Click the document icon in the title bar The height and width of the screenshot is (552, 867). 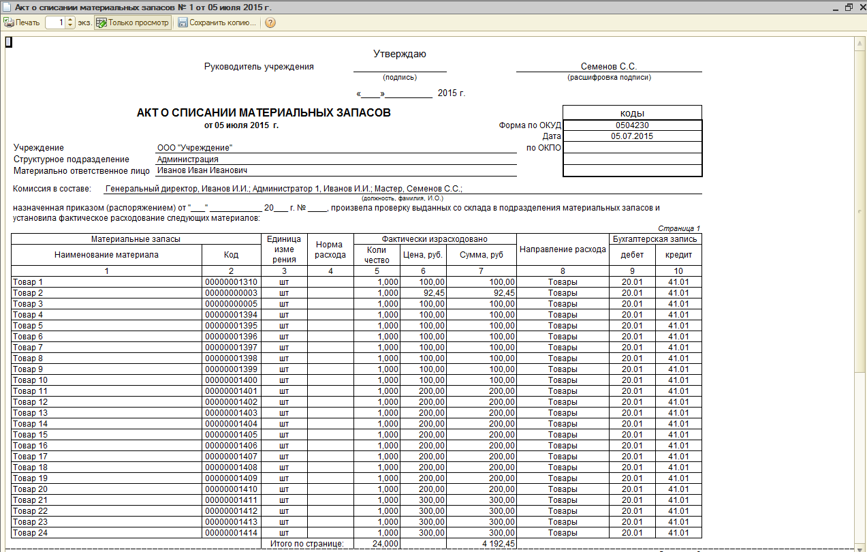pyautogui.click(x=7, y=7)
